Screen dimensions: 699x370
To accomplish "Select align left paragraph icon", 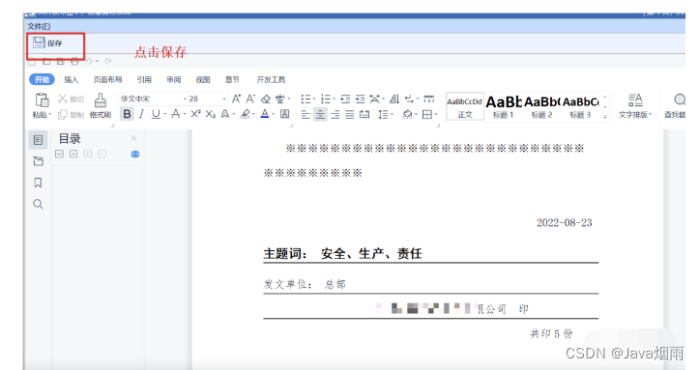I will pos(306,114).
